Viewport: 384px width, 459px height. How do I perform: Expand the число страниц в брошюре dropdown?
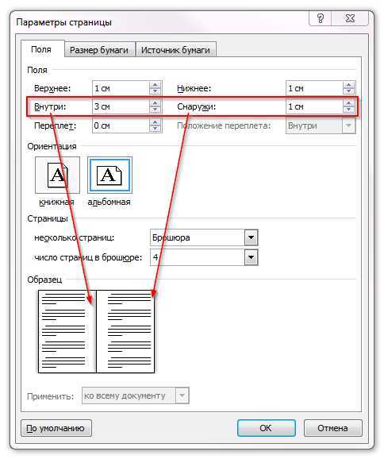[x=252, y=257]
